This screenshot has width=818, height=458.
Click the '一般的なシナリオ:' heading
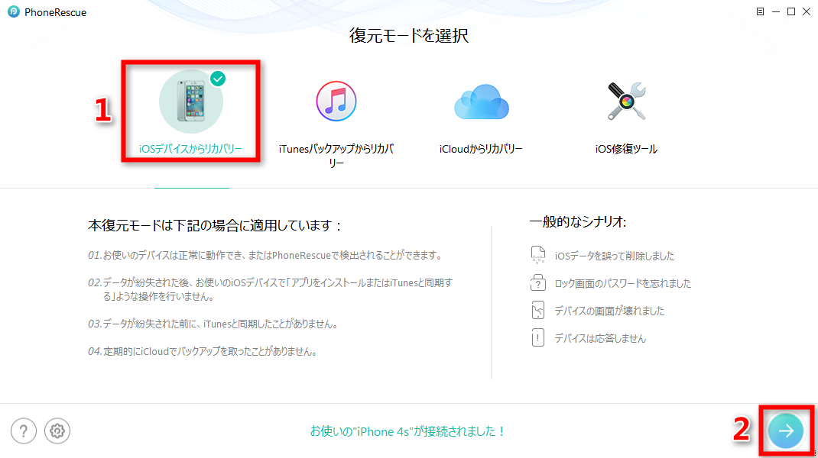tap(577, 222)
